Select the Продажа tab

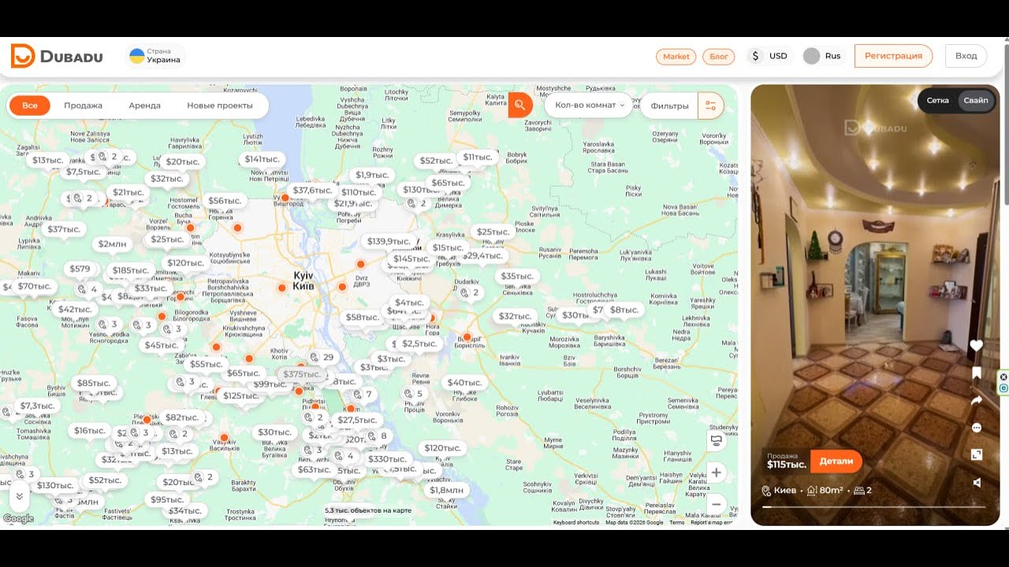coord(83,106)
